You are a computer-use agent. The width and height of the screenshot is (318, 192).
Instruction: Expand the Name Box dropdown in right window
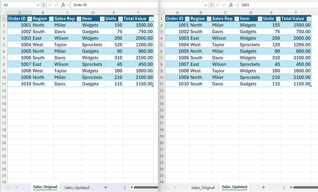(205, 5)
